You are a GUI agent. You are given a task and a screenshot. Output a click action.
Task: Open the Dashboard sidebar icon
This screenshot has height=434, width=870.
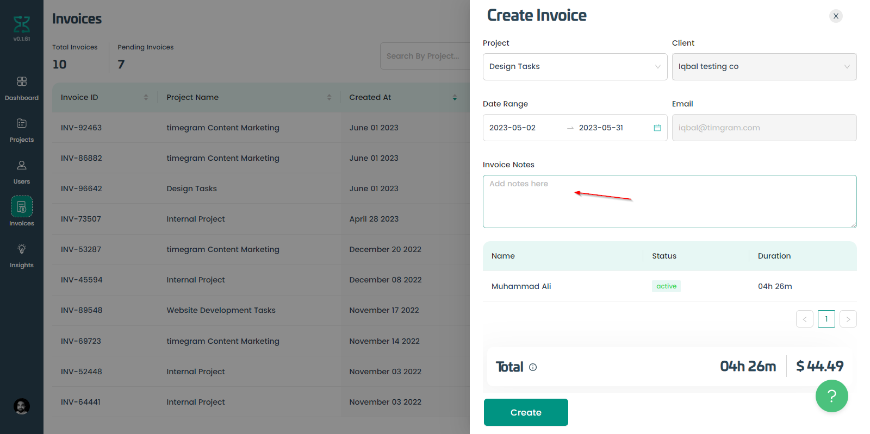[22, 81]
